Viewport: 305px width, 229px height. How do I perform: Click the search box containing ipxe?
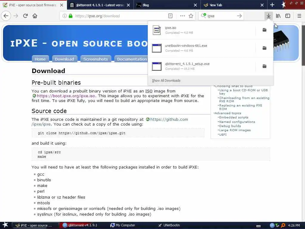tap(221, 16)
